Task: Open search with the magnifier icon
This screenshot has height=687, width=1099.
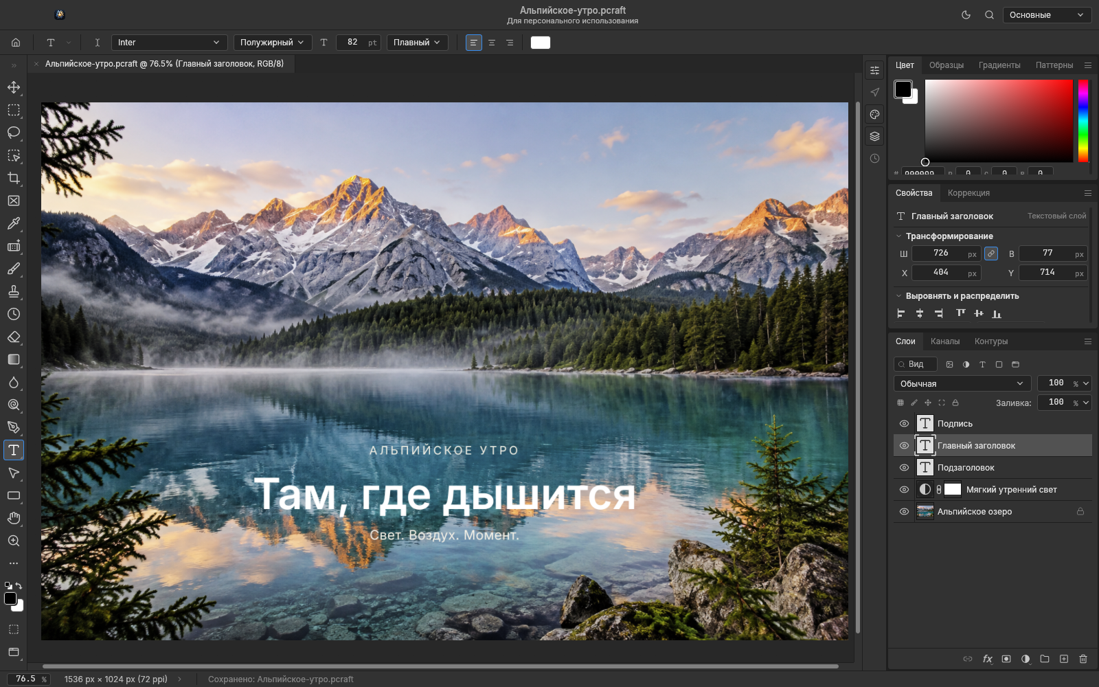Action: click(x=989, y=14)
